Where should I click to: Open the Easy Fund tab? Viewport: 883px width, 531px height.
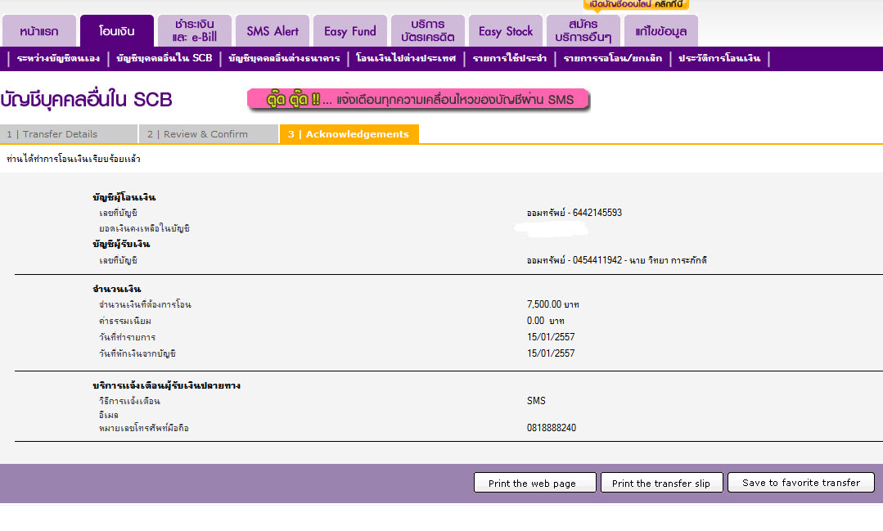pos(349,31)
